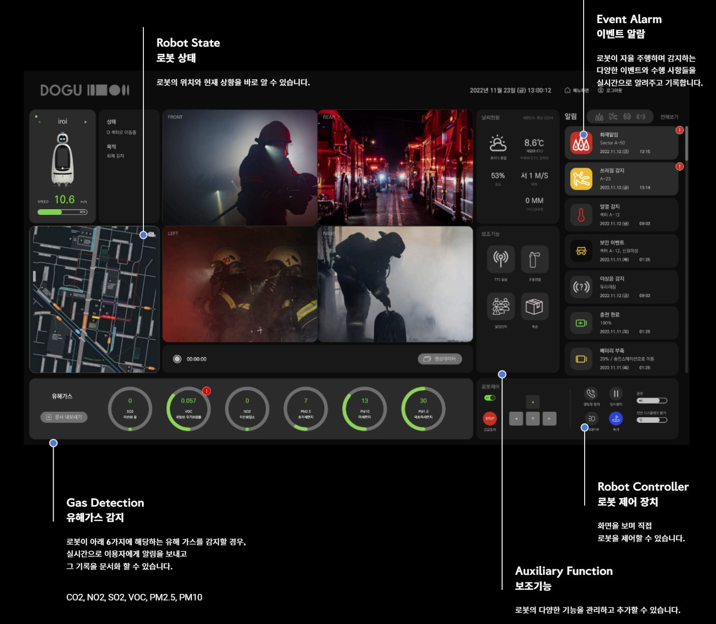Click the fall detection card warning badge
Screen dimensions: 716x624
(679, 167)
